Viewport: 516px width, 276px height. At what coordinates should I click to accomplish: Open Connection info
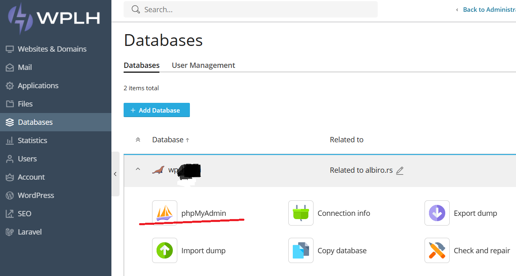coord(344,213)
